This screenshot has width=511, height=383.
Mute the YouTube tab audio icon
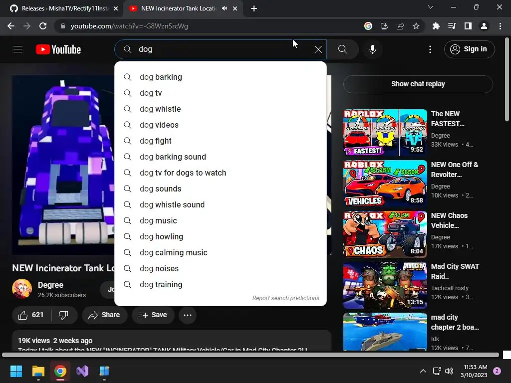coord(224,8)
